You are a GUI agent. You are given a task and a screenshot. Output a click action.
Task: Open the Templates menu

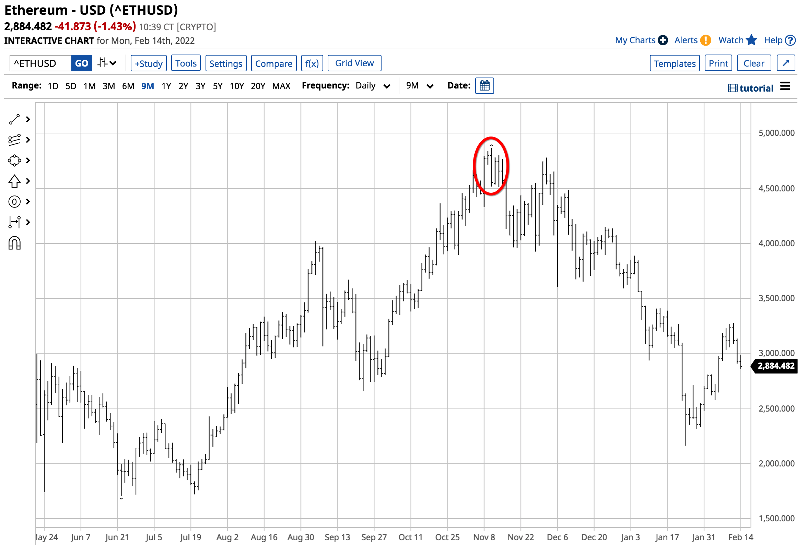pos(674,63)
